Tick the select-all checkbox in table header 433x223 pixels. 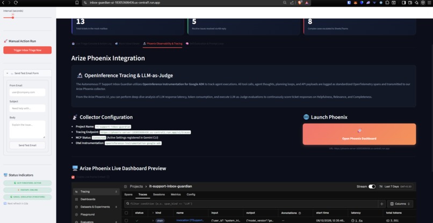126,213
